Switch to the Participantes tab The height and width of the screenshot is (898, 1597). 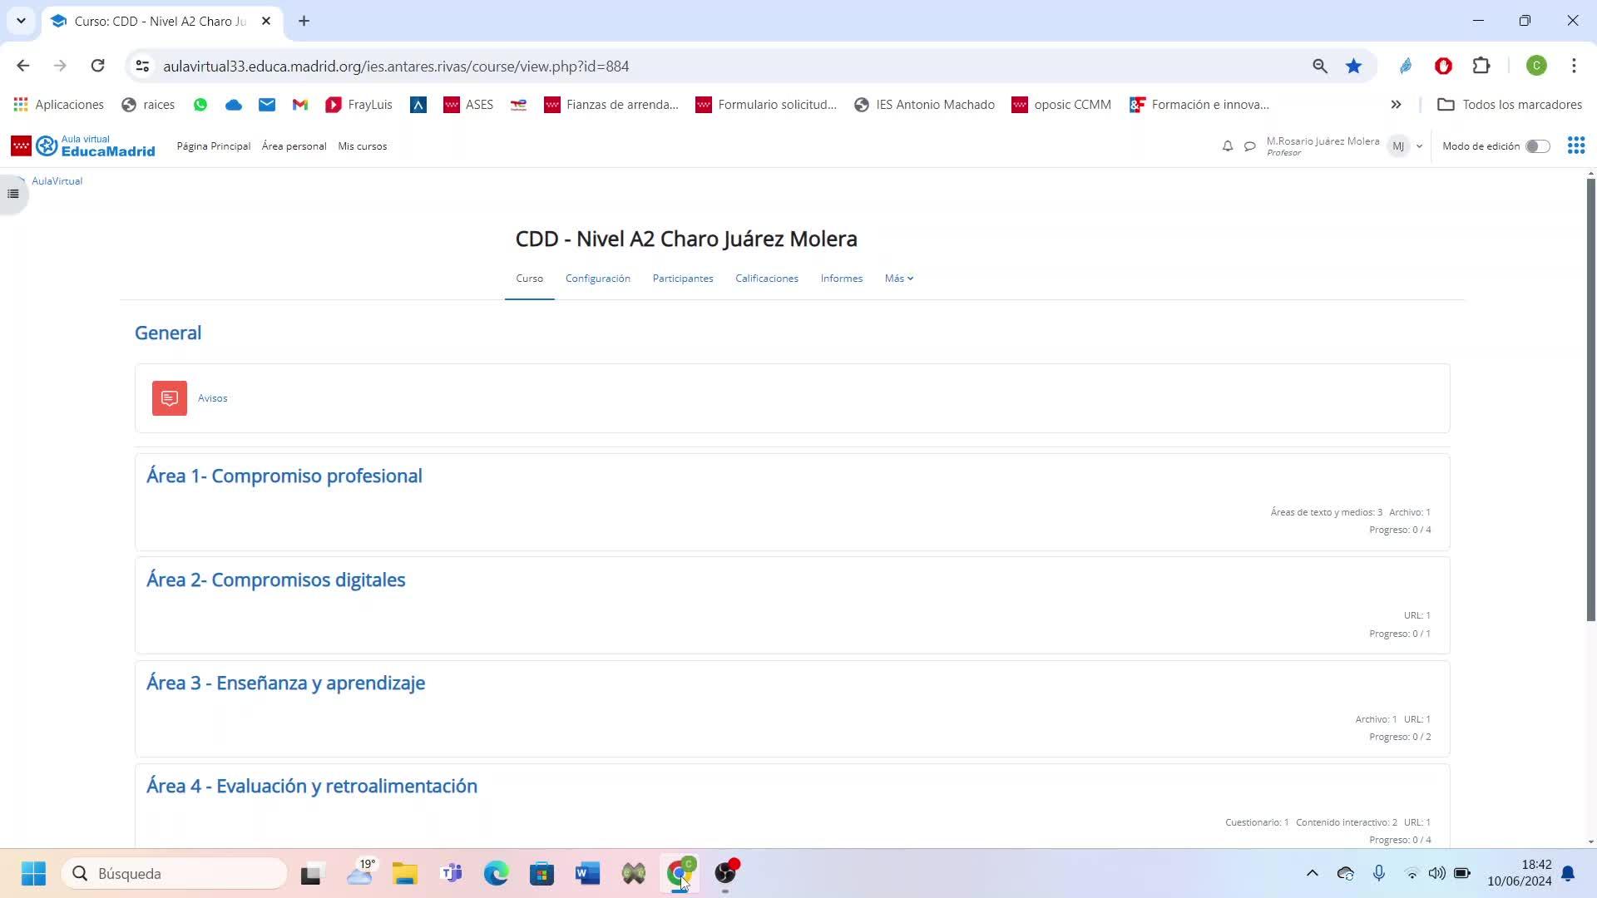coord(682,279)
